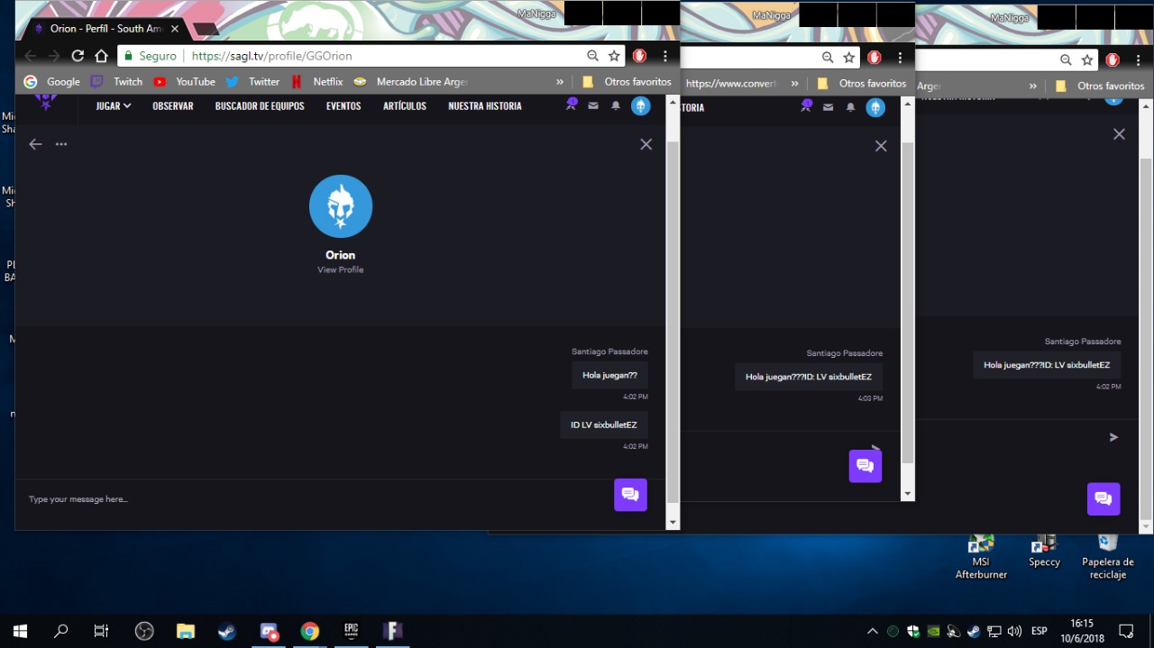Go to the browser home page
This screenshot has height=648, width=1154.
(x=101, y=56)
